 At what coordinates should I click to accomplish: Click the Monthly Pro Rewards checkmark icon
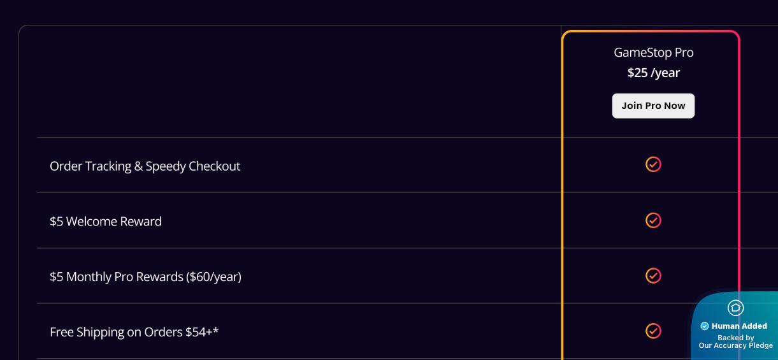pyautogui.click(x=653, y=276)
